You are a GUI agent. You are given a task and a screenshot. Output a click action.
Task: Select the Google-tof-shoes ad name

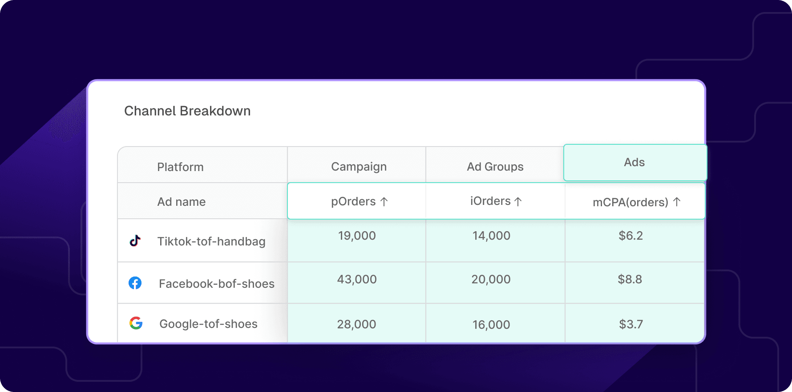208,324
